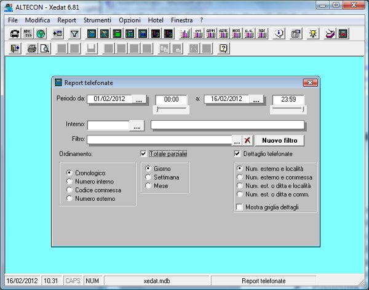The width and height of the screenshot is (369, 290).
Task: Click the exit door icon
Action: (15, 49)
